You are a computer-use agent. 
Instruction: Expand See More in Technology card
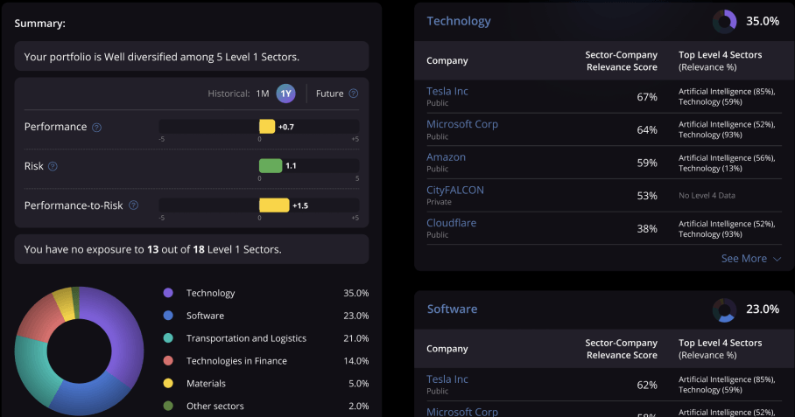click(x=751, y=259)
